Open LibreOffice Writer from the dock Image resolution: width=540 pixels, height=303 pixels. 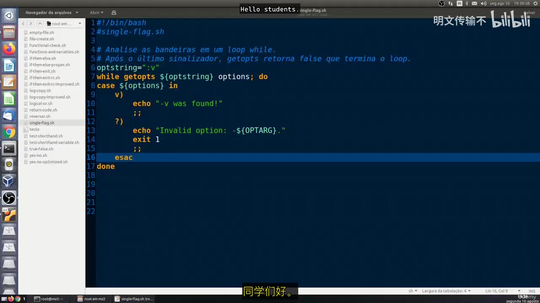[9, 66]
